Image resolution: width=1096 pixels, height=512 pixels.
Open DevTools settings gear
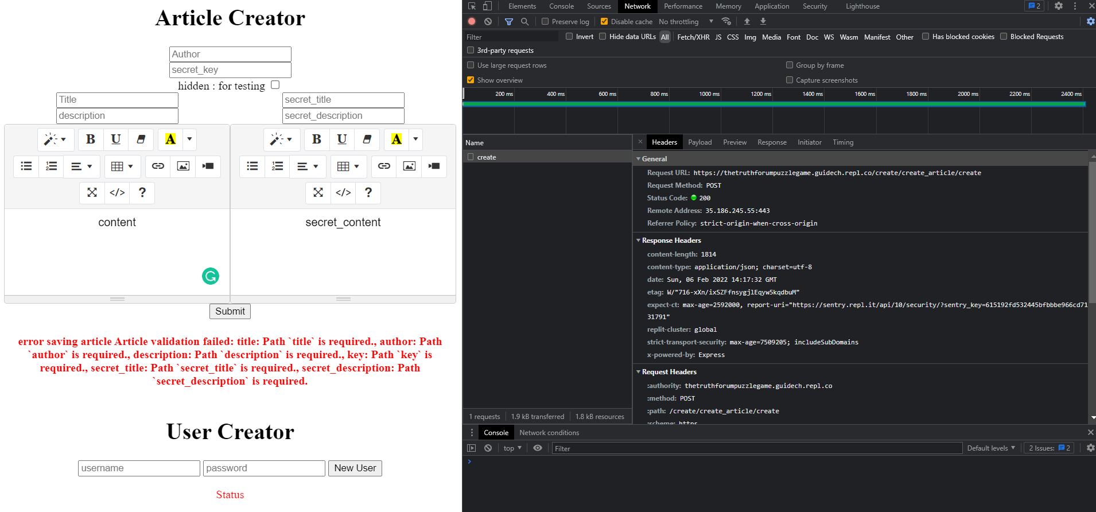(1059, 6)
